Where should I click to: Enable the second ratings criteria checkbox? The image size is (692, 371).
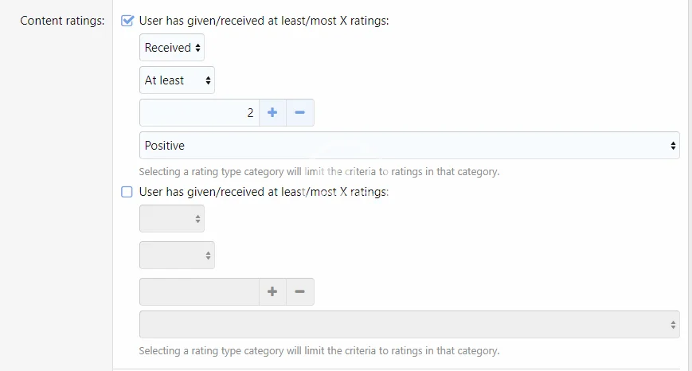click(x=127, y=192)
